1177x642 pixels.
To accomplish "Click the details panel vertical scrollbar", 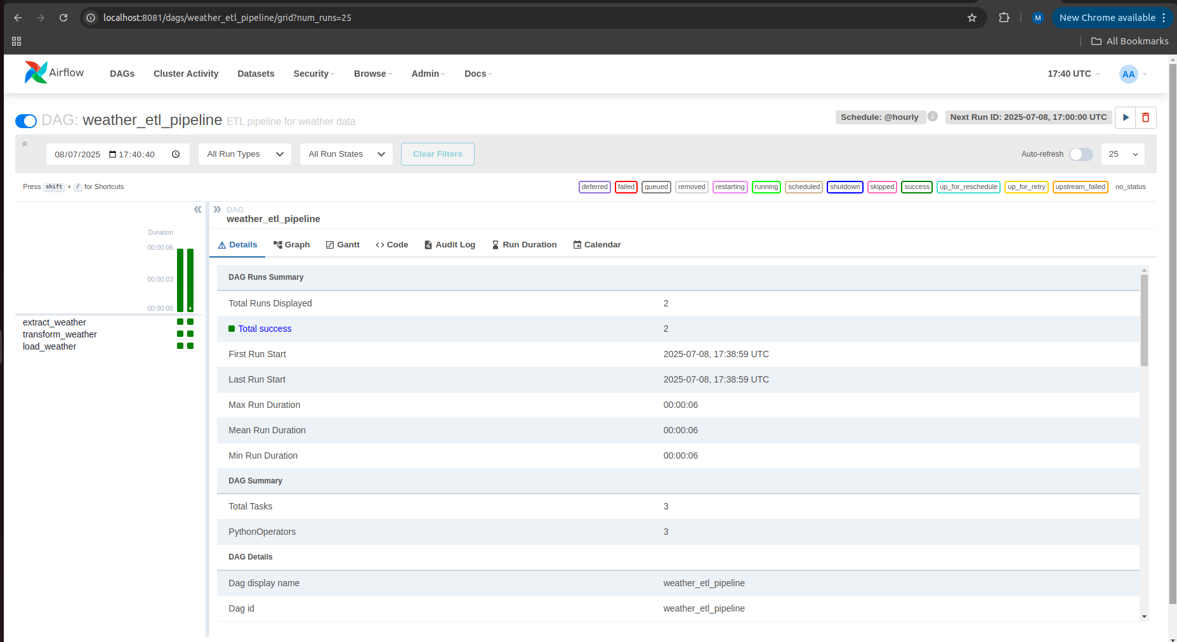I will click(x=1144, y=320).
